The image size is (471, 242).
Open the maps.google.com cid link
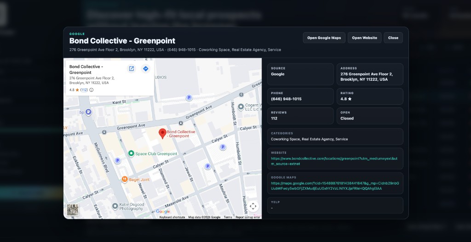pyautogui.click(x=335, y=186)
